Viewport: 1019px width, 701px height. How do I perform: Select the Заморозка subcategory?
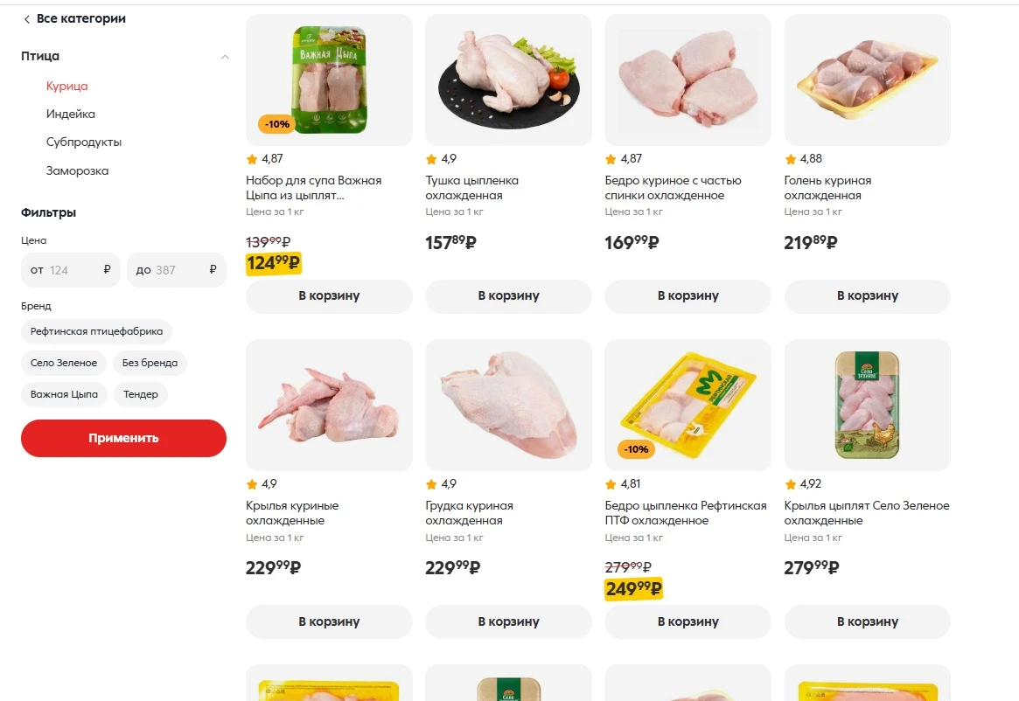pyautogui.click(x=77, y=171)
